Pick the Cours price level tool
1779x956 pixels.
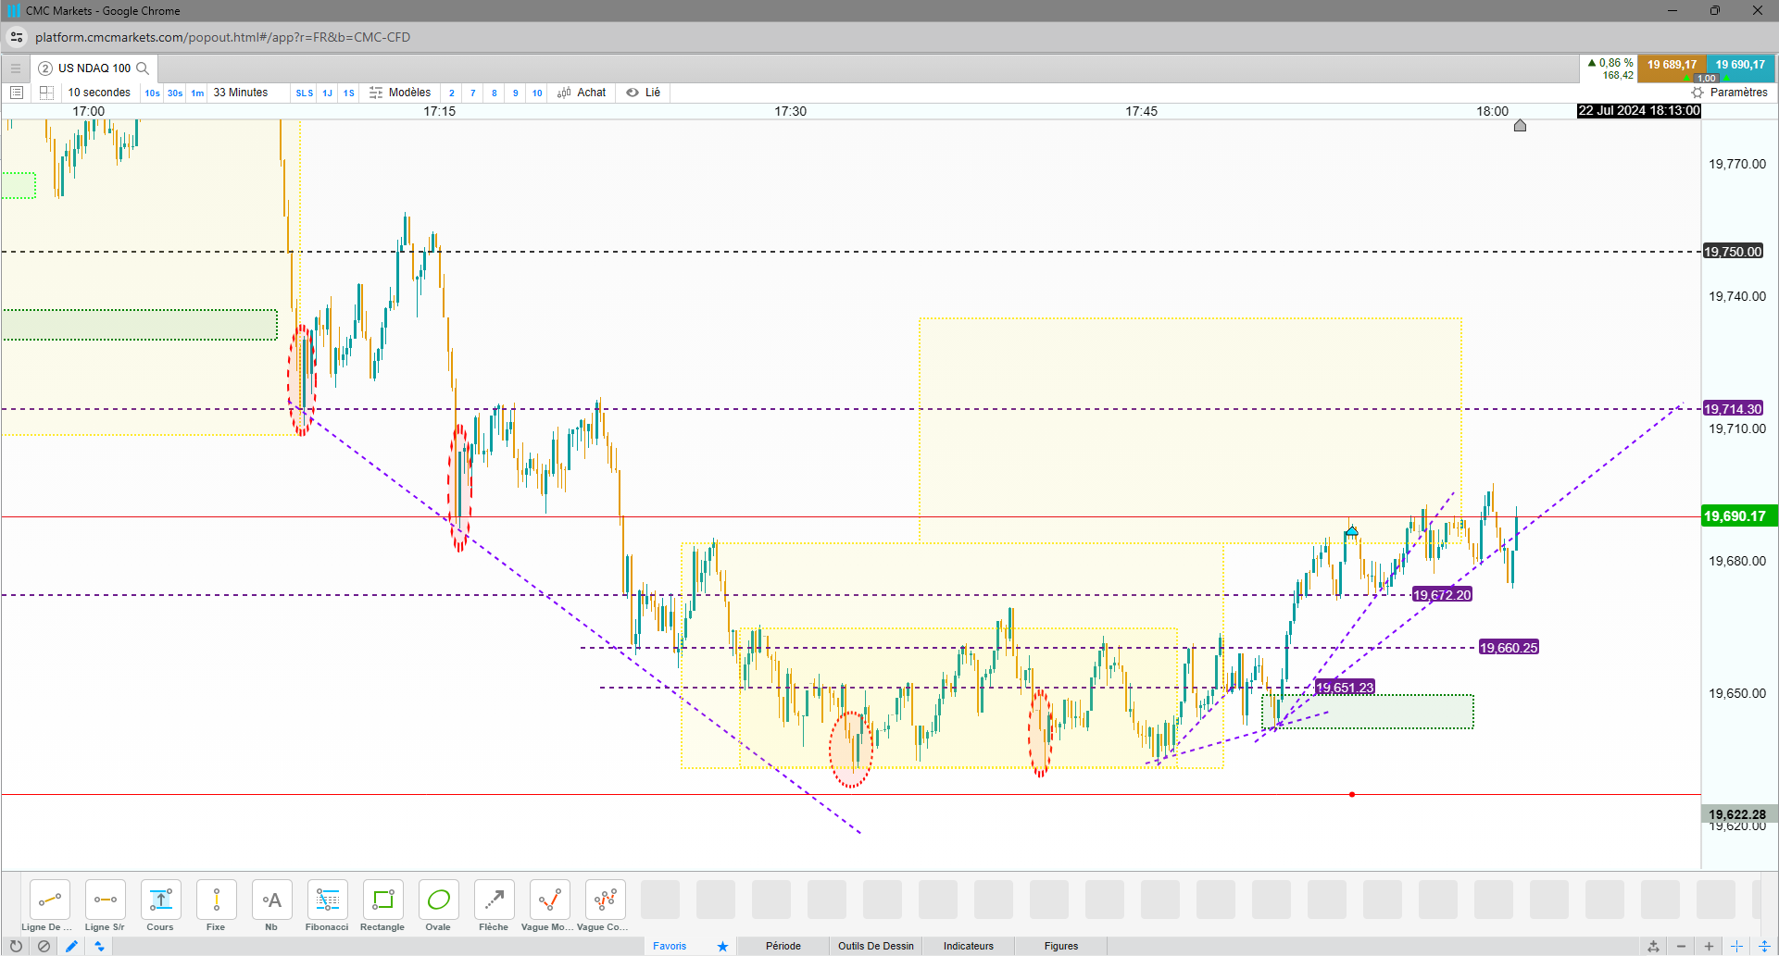pos(160,900)
